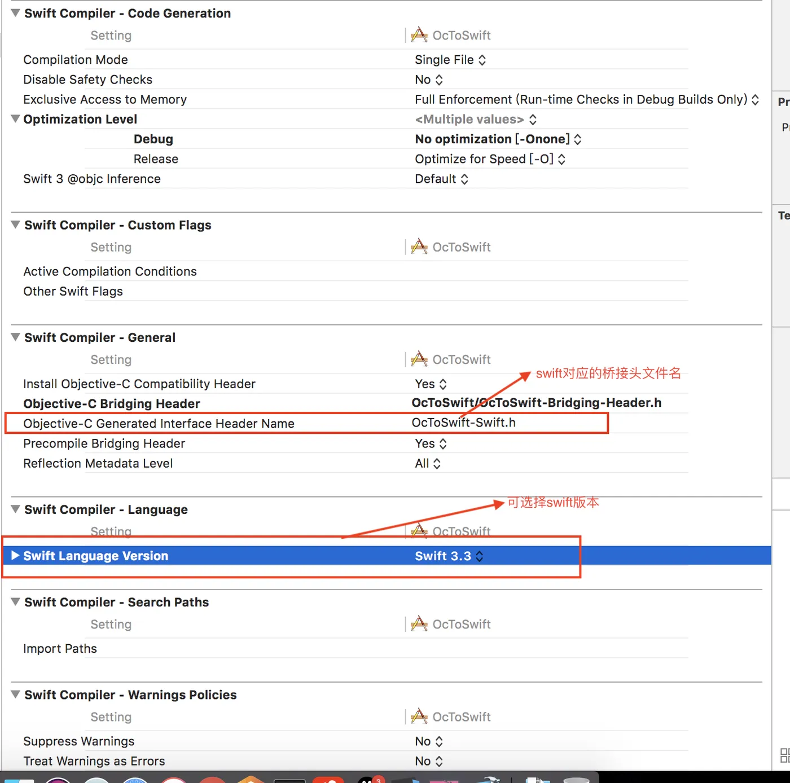Open the Release 'Optimize for Speed [-O]' popup
Screen dimensions: 790x783
490,159
